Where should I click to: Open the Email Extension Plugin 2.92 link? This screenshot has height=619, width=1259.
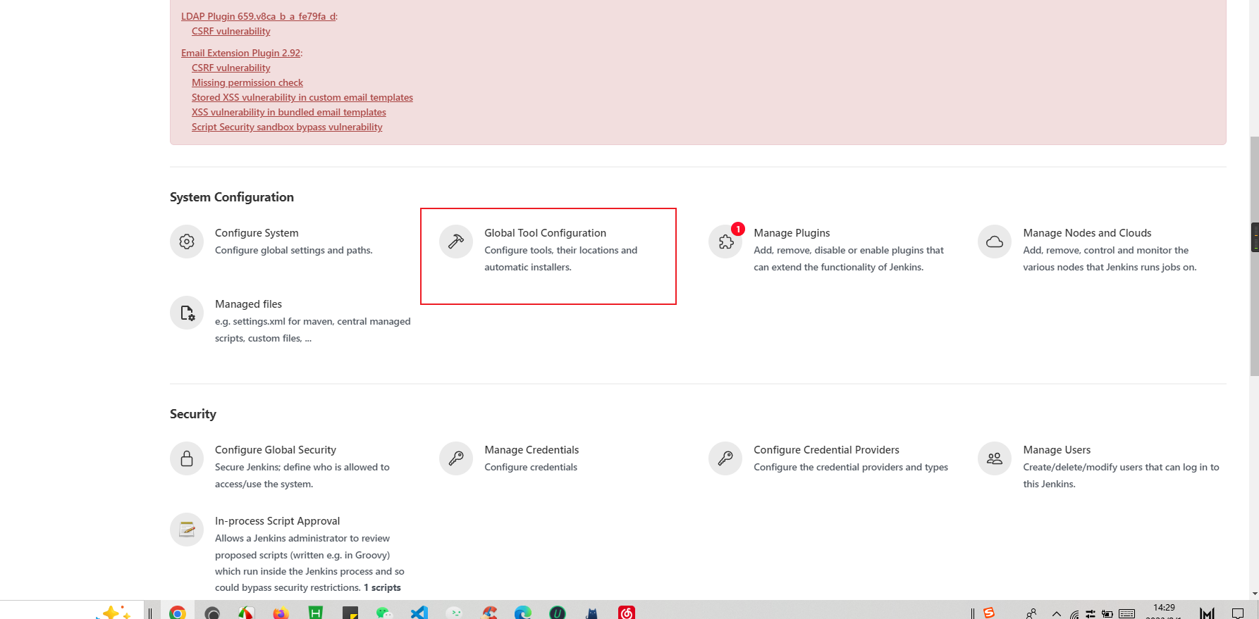pyautogui.click(x=240, y=53)
